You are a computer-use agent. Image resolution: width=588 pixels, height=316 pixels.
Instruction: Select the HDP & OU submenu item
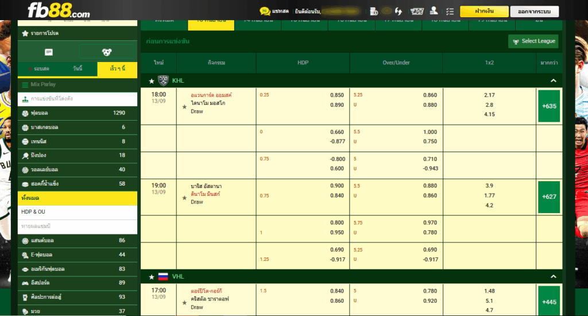(78, 212)
